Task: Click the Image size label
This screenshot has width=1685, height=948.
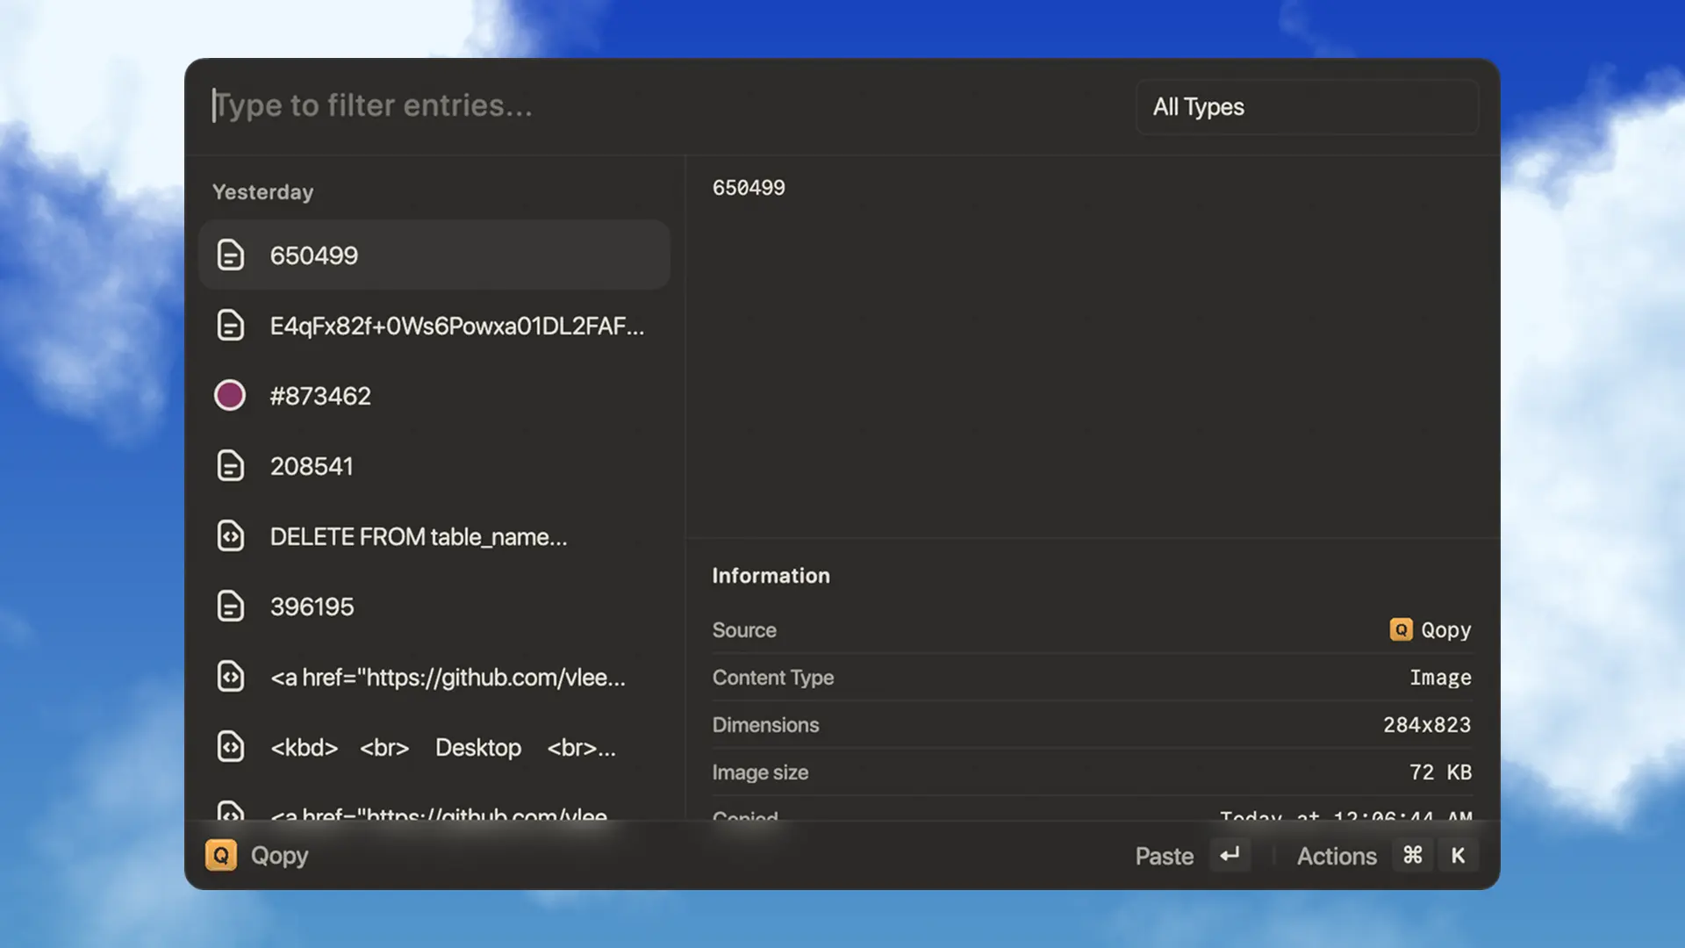Action: click(760, 772)
